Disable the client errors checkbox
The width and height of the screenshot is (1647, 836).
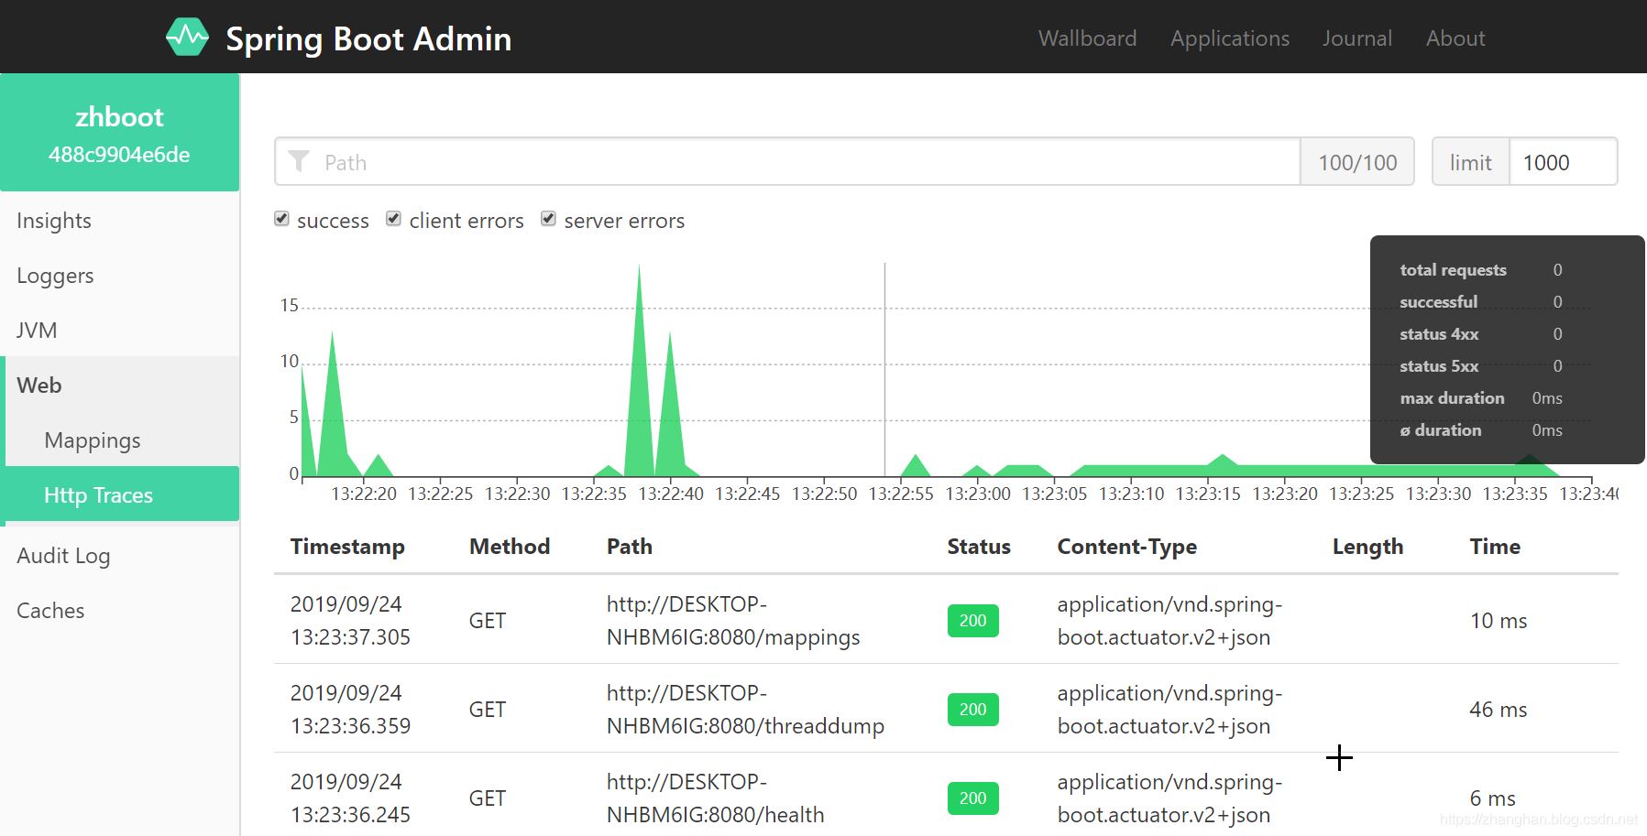tap(393, 218)
